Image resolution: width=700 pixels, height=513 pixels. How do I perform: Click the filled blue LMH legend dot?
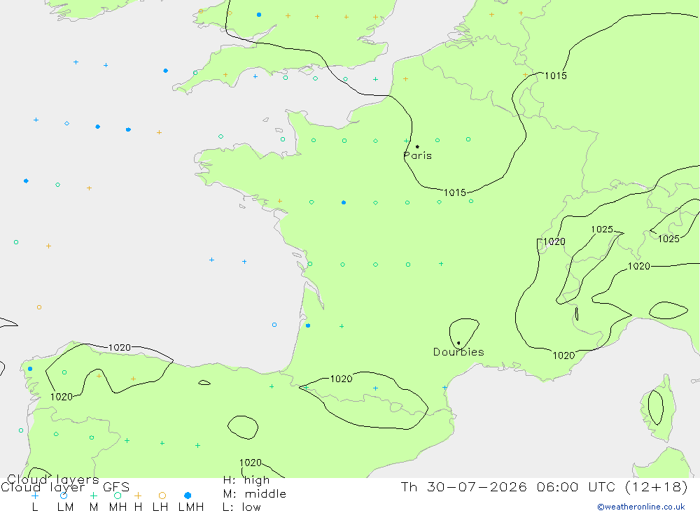pos(188,496)
